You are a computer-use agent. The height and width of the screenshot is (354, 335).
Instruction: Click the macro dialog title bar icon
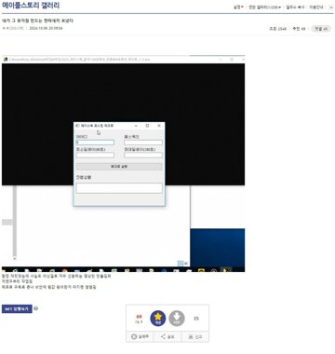coord(77,126)
